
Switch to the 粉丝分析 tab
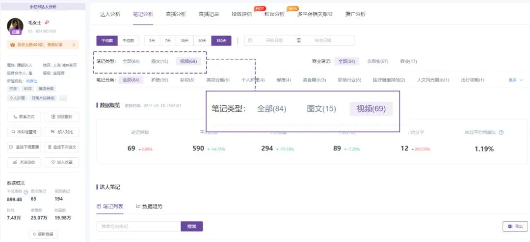pos(274,14)
